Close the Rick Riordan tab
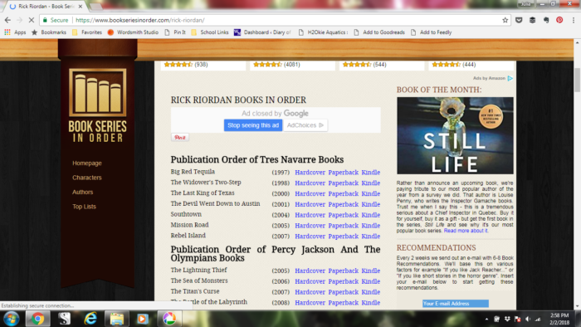The width and height of the screenshot is (581, 327). 81,7
